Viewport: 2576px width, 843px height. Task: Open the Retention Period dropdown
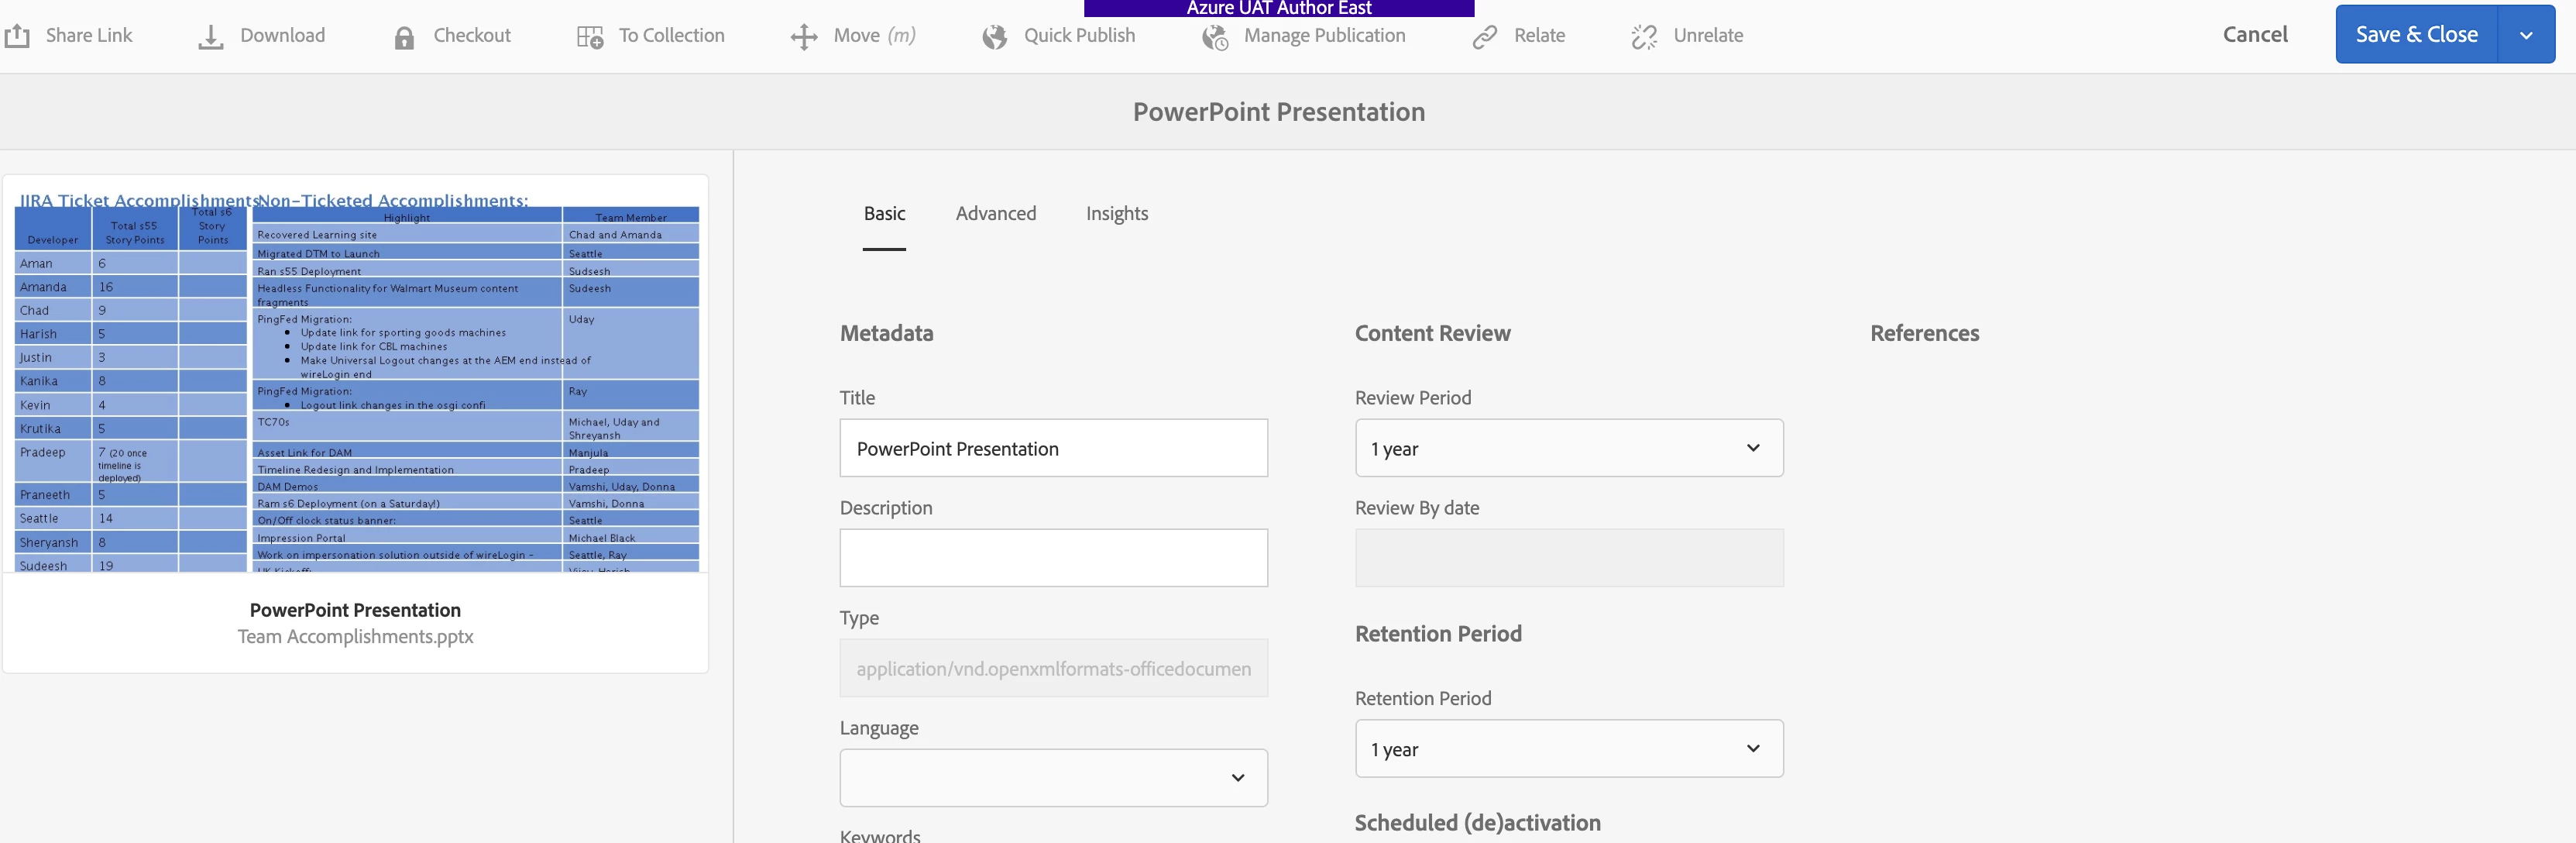[x=1568, y=748]
